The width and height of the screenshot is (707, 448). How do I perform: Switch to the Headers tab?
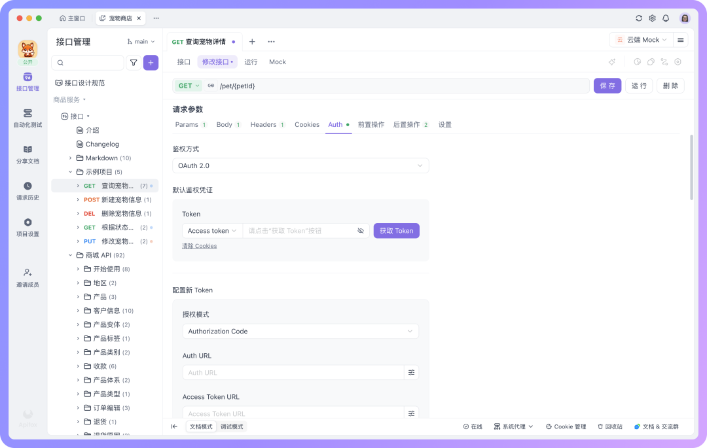(267, 125)
